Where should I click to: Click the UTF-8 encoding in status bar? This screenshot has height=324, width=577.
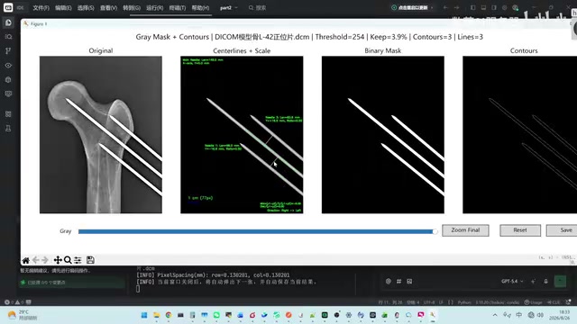[429, 302]
